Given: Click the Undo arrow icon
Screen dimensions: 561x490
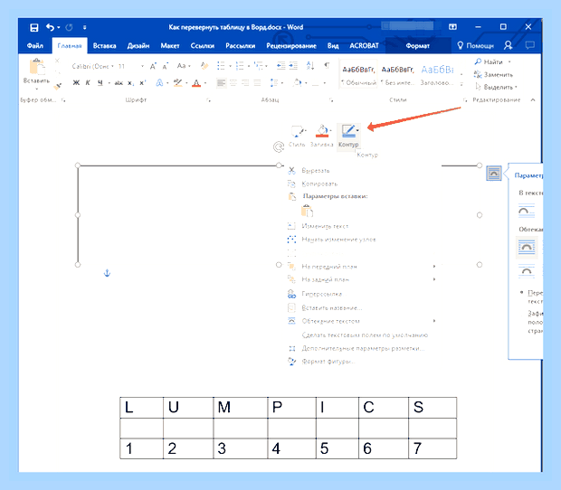Looking at the screenshot, I should [x=51, y=27].
